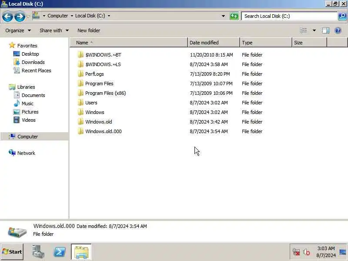Select the Users folder icon
The width and height of the screenshot is (348, 261).
tap(80, 103)
